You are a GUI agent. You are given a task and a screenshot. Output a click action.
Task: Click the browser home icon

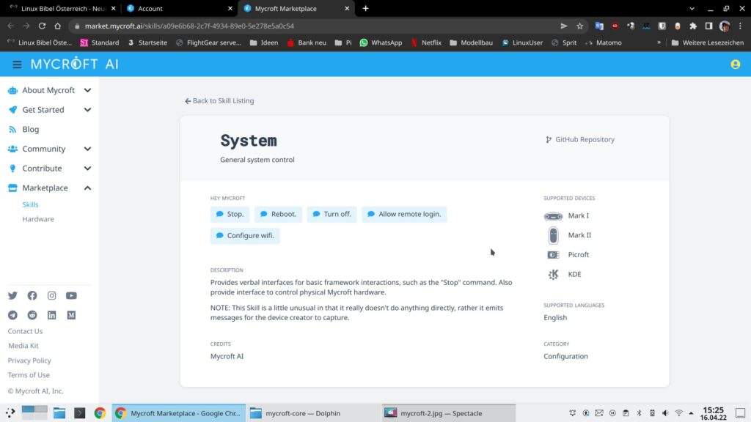[x=57, y=26]
